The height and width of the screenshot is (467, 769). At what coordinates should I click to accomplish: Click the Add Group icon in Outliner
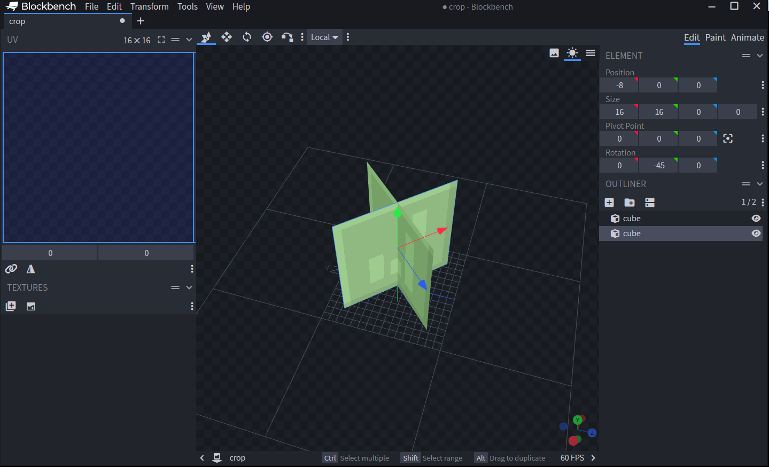coord(630,203)
